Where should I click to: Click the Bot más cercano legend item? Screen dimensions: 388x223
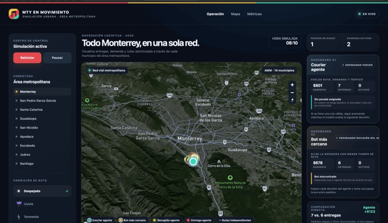(132, 220)
